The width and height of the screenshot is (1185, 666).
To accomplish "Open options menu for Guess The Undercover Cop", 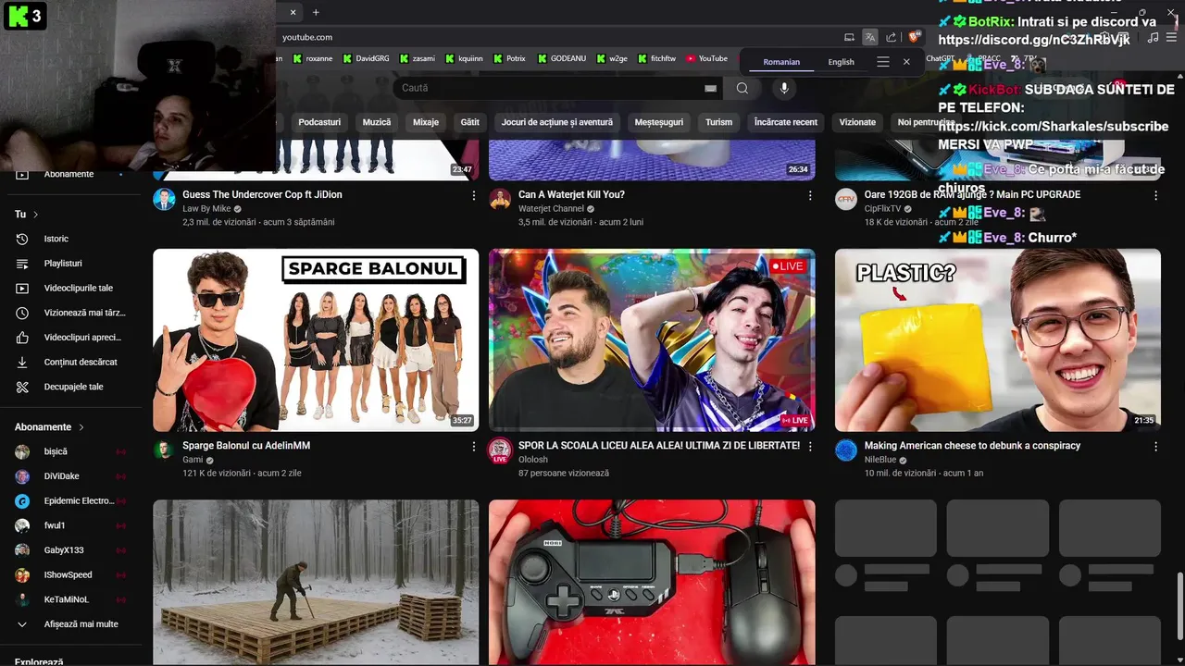I will click(474, 195).
